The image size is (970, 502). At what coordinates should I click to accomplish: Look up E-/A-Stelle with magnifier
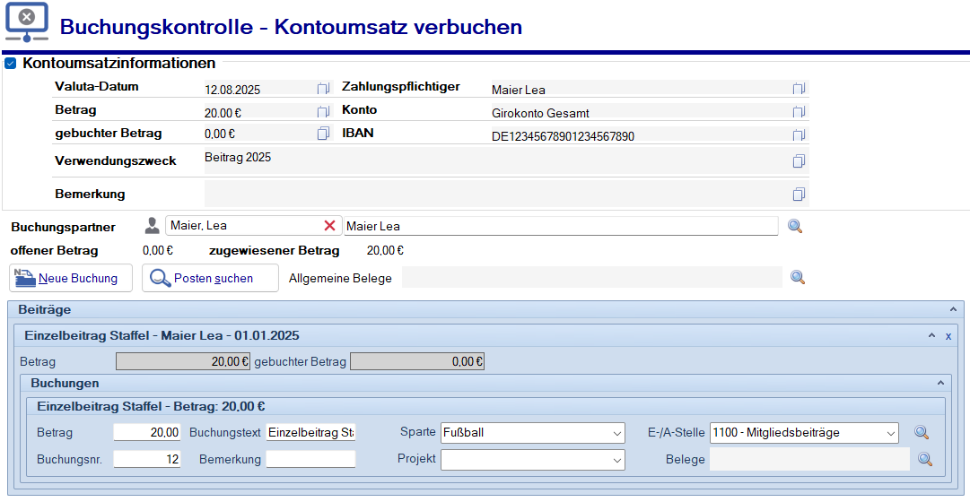[x=922, y=433]
